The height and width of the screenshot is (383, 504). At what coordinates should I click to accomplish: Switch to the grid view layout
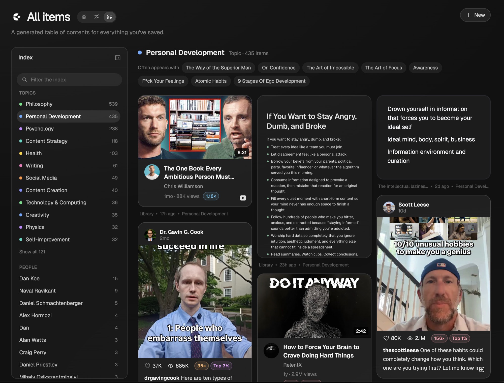[84, 17]
